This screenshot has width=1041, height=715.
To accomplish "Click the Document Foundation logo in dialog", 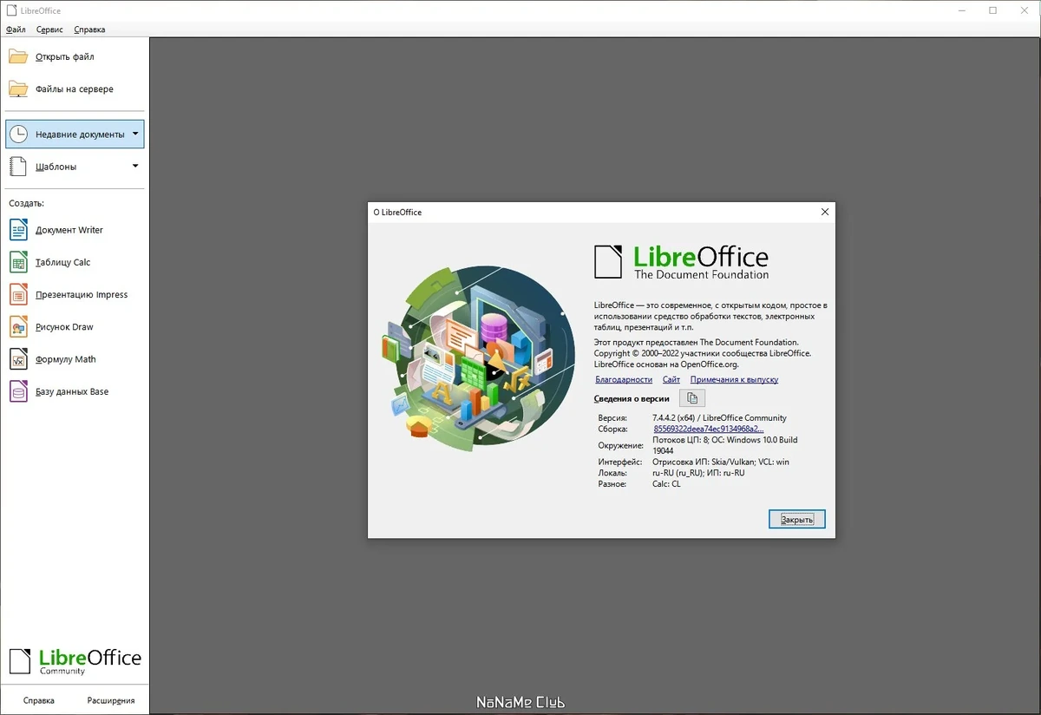I will pos(681,262).
